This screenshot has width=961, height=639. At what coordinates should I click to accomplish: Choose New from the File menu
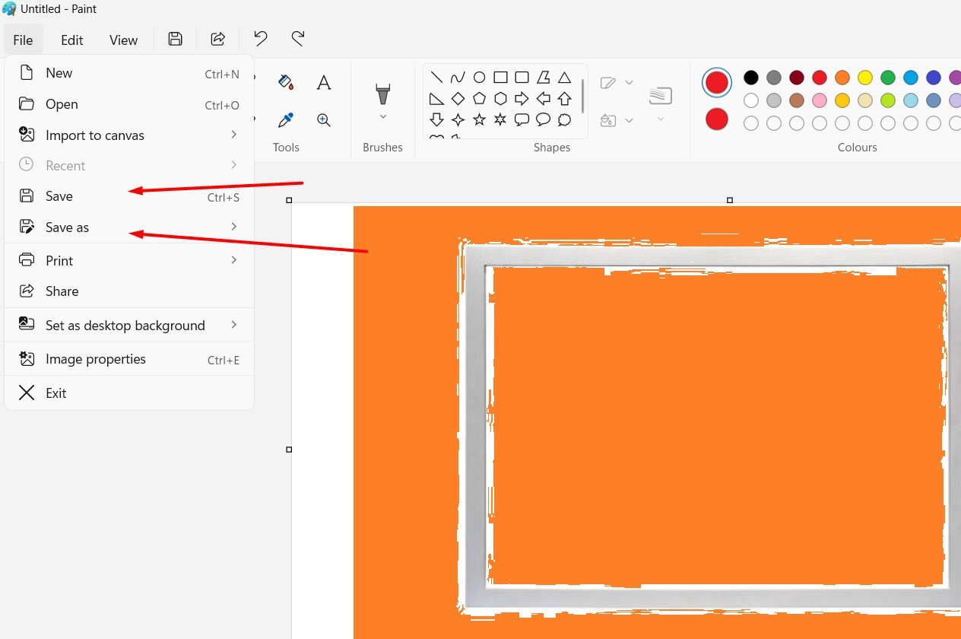click(129, 73)
